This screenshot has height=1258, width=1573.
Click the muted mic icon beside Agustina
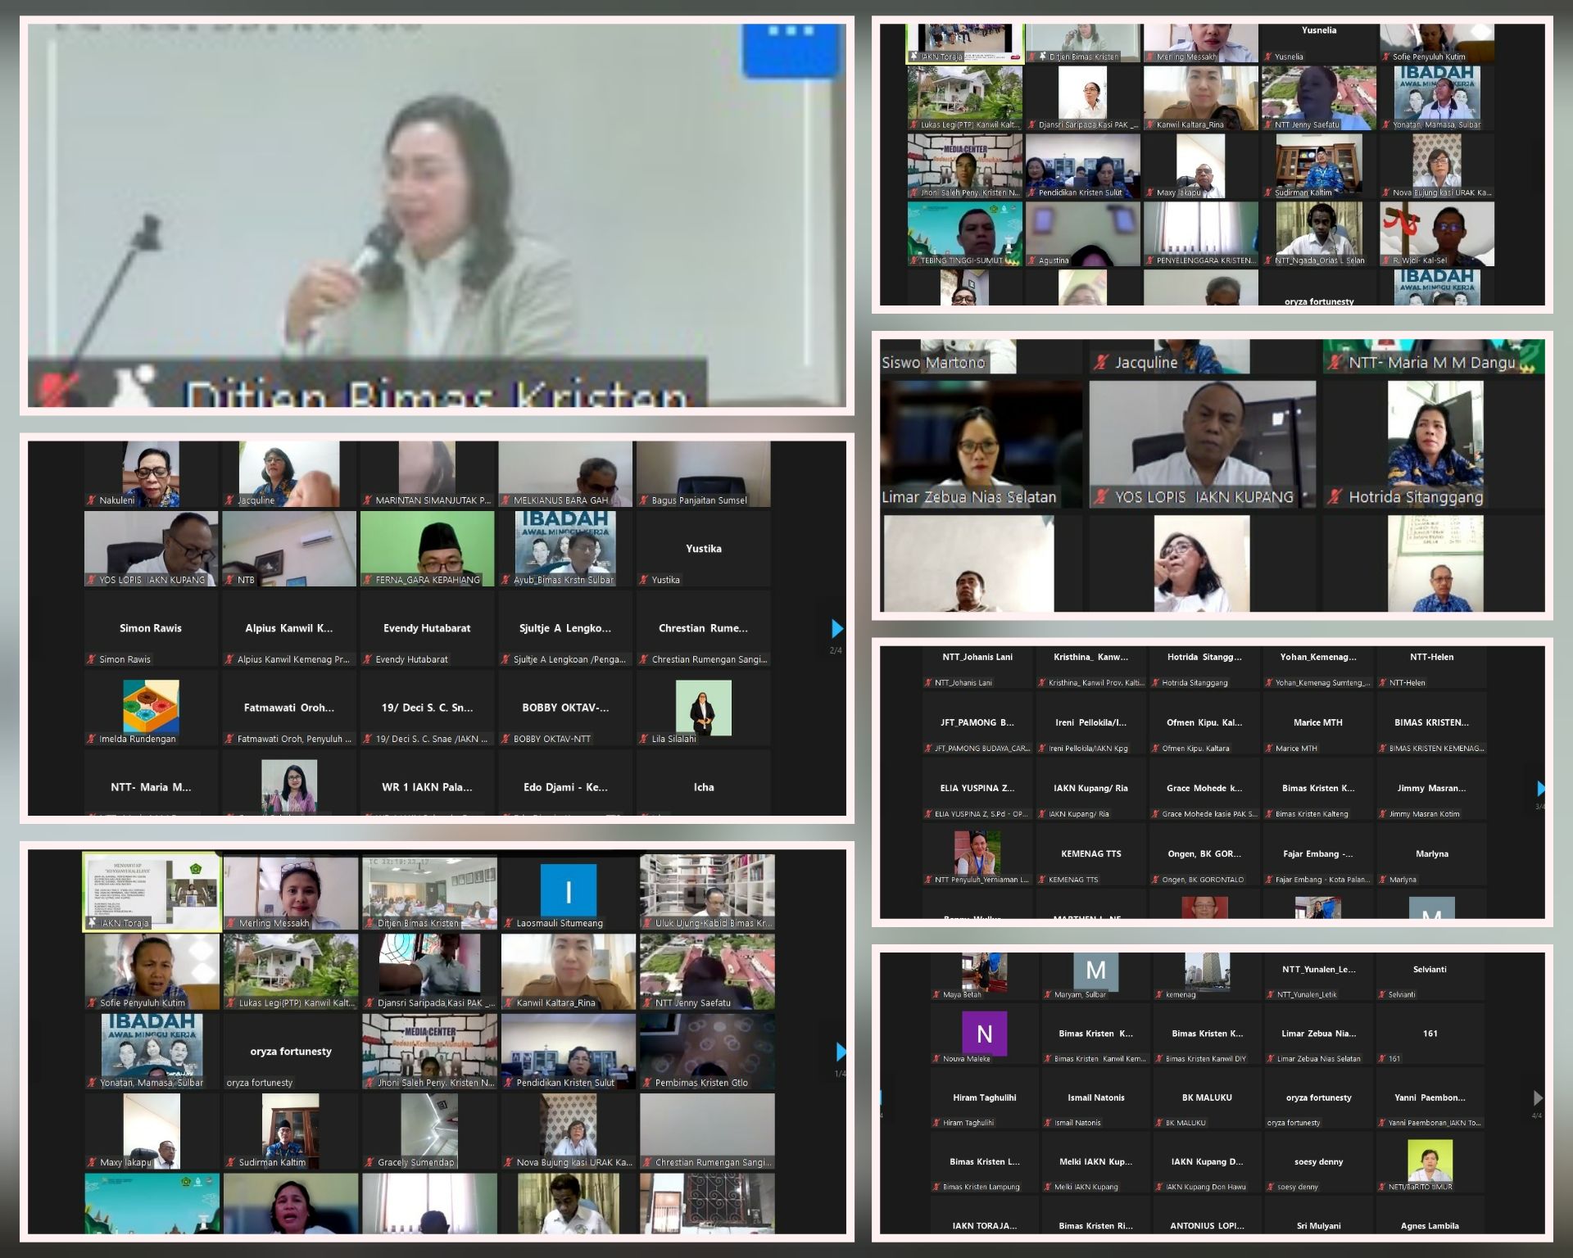point(1031,260)
